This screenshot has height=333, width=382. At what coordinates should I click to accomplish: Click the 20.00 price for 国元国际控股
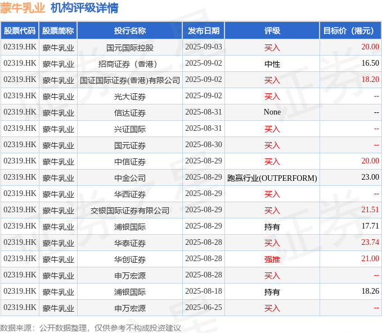click(370, 47)
